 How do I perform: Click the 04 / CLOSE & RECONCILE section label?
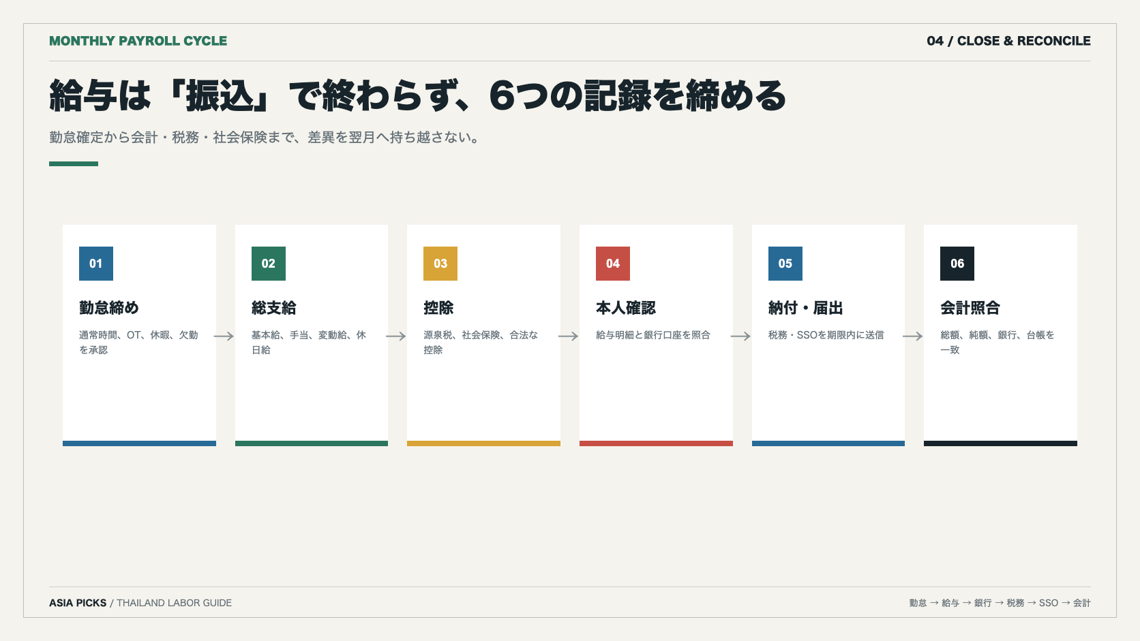1009,41
